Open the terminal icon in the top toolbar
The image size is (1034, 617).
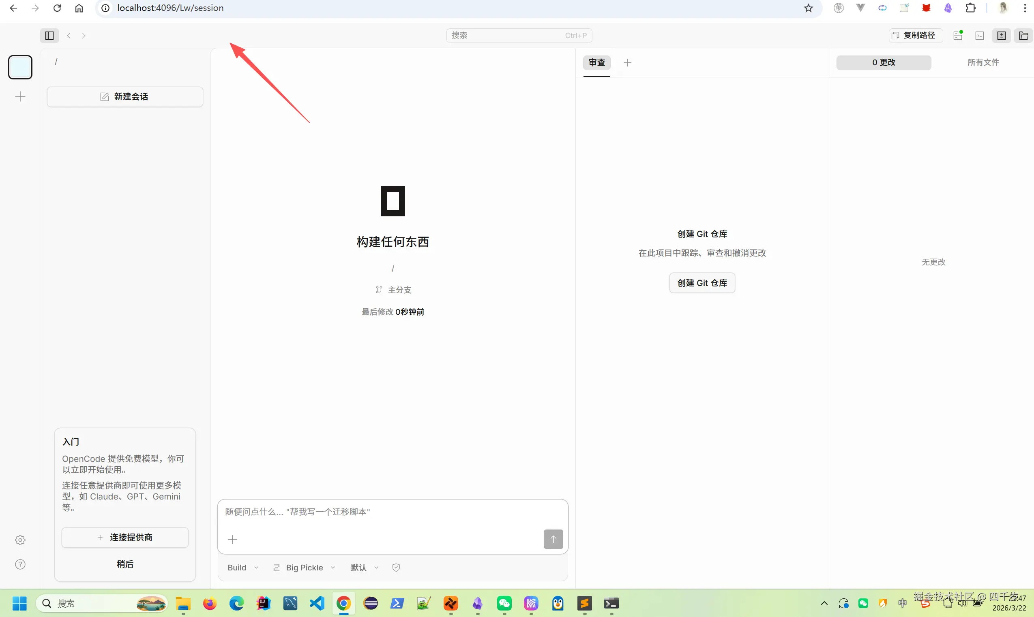pyautogui.click(x=980, y=35)
